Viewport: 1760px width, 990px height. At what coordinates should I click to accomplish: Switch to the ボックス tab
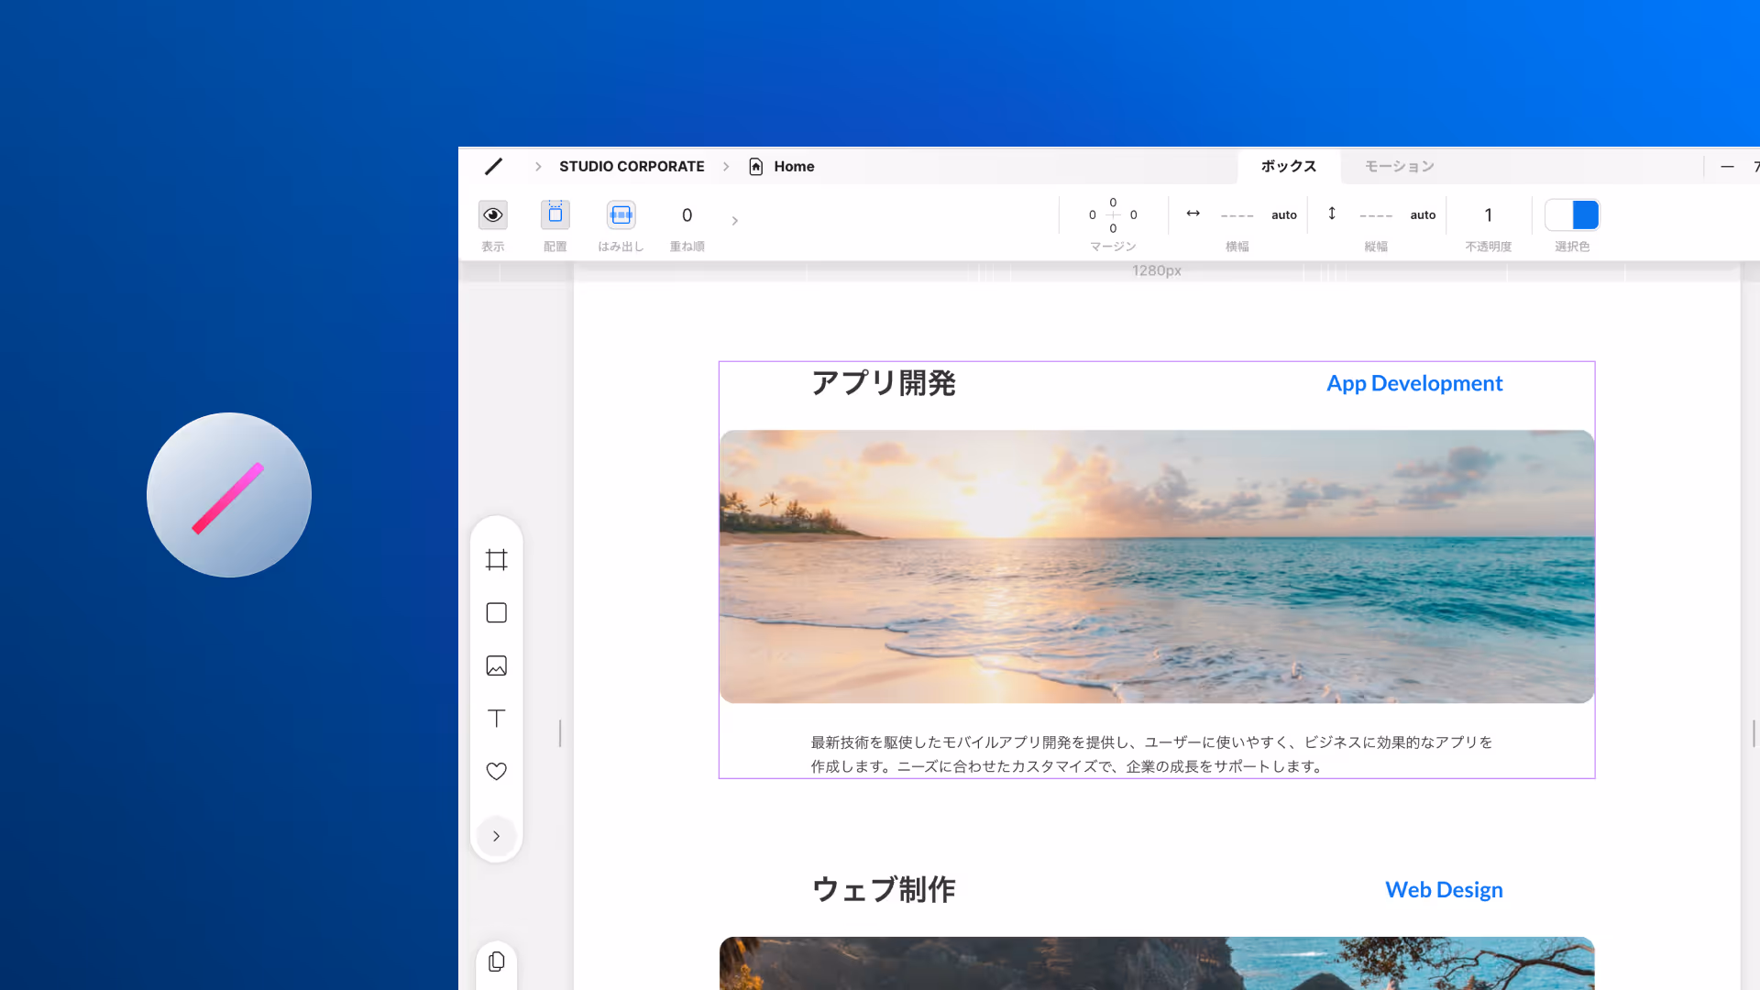pyautogui.click(x=1288, y=166)
